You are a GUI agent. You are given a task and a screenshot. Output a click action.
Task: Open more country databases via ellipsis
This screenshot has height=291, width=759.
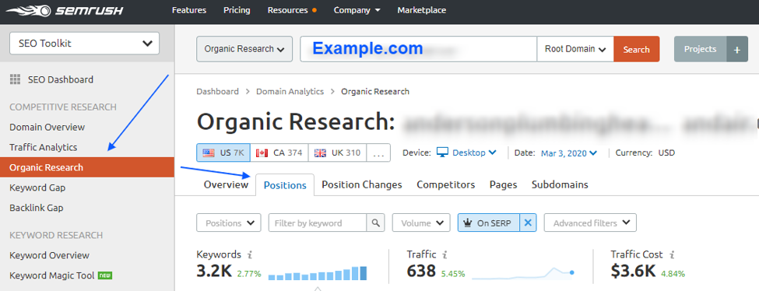pyautogui.click(x=379, y=153)
